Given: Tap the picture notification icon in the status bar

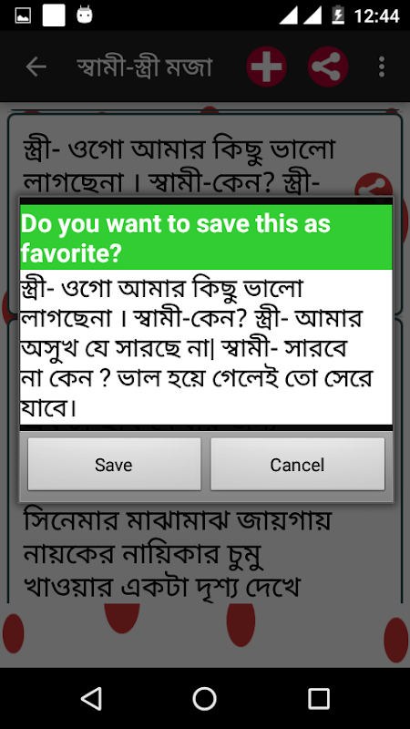Looking at the screenshot, I should [23, 15].
